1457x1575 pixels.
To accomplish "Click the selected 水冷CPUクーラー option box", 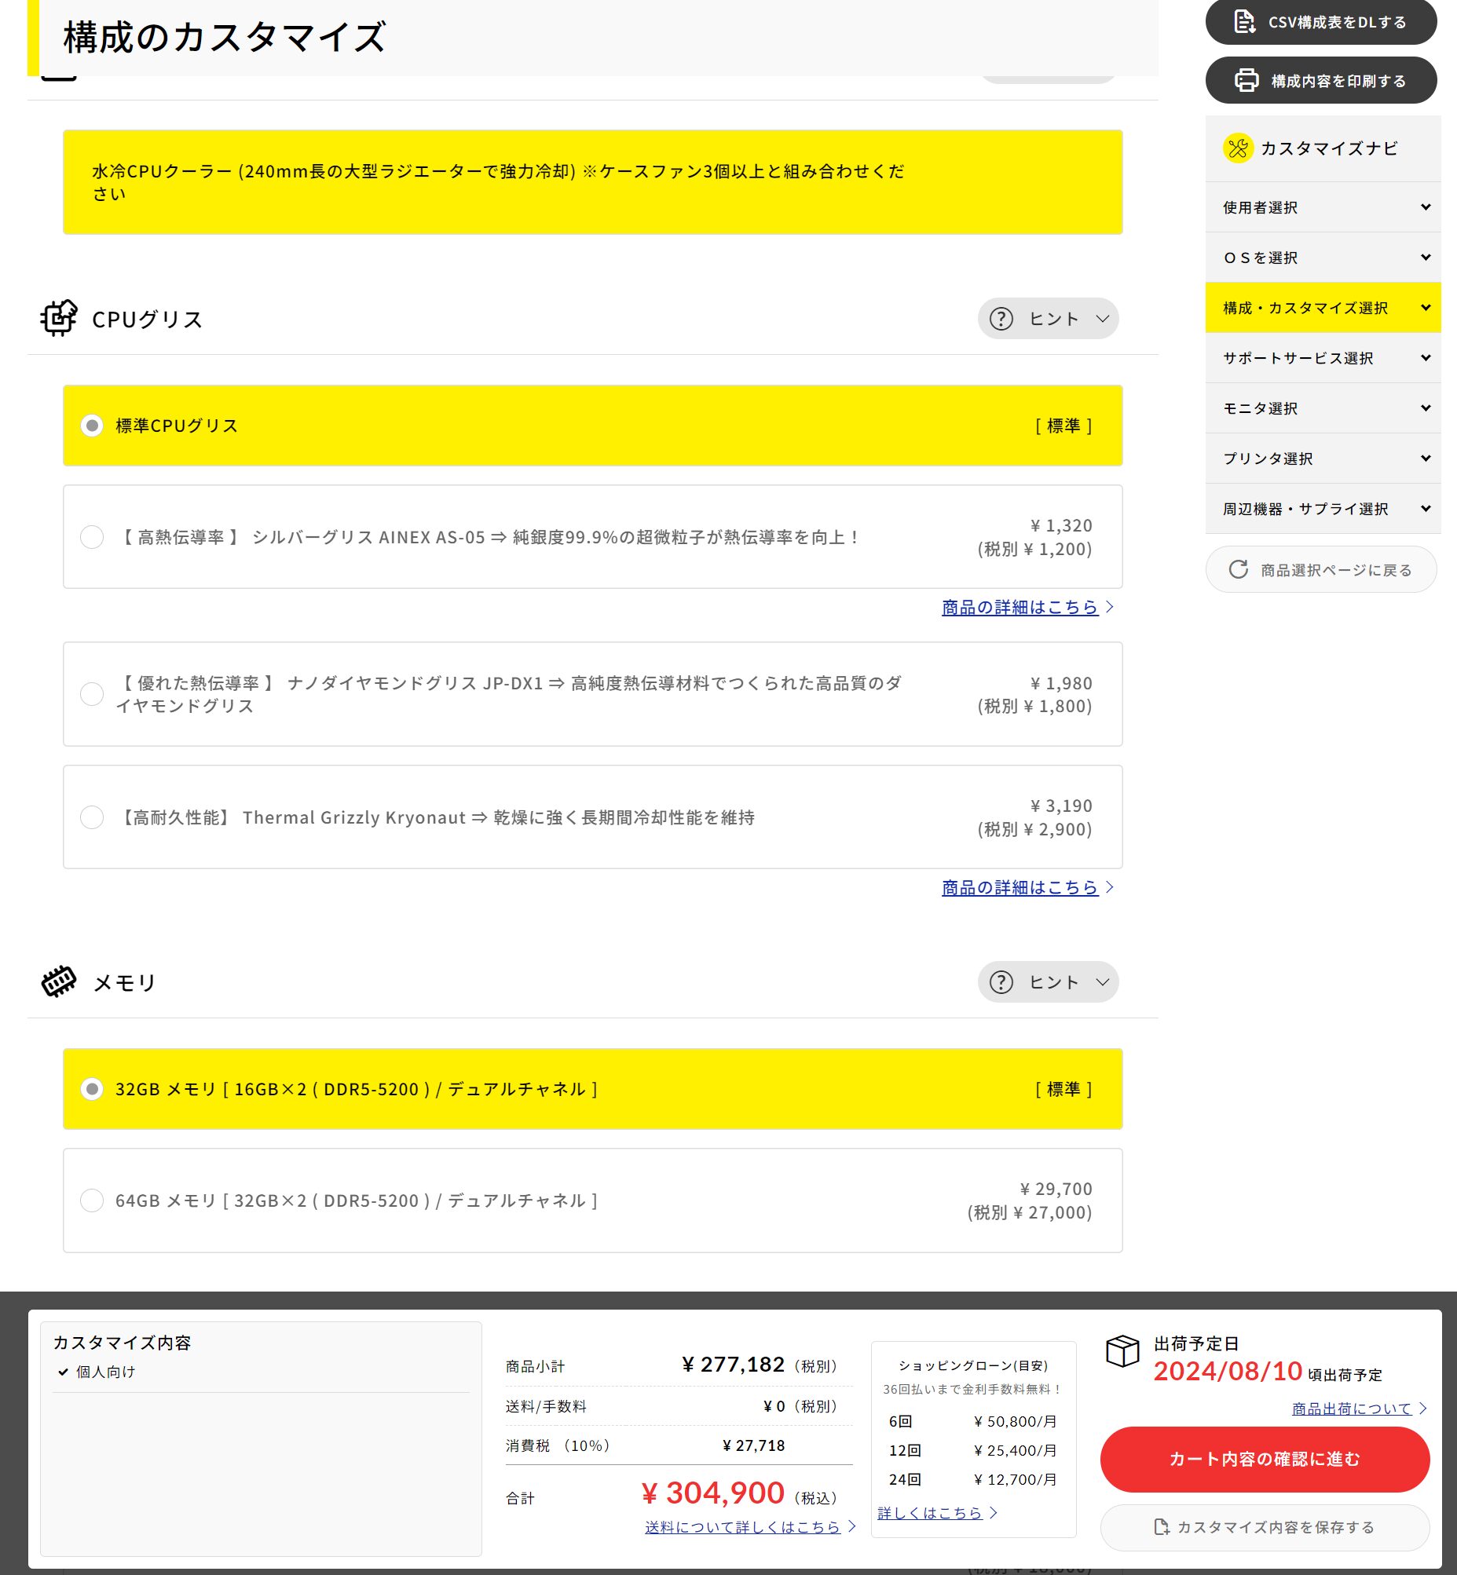I will (592, 182).
